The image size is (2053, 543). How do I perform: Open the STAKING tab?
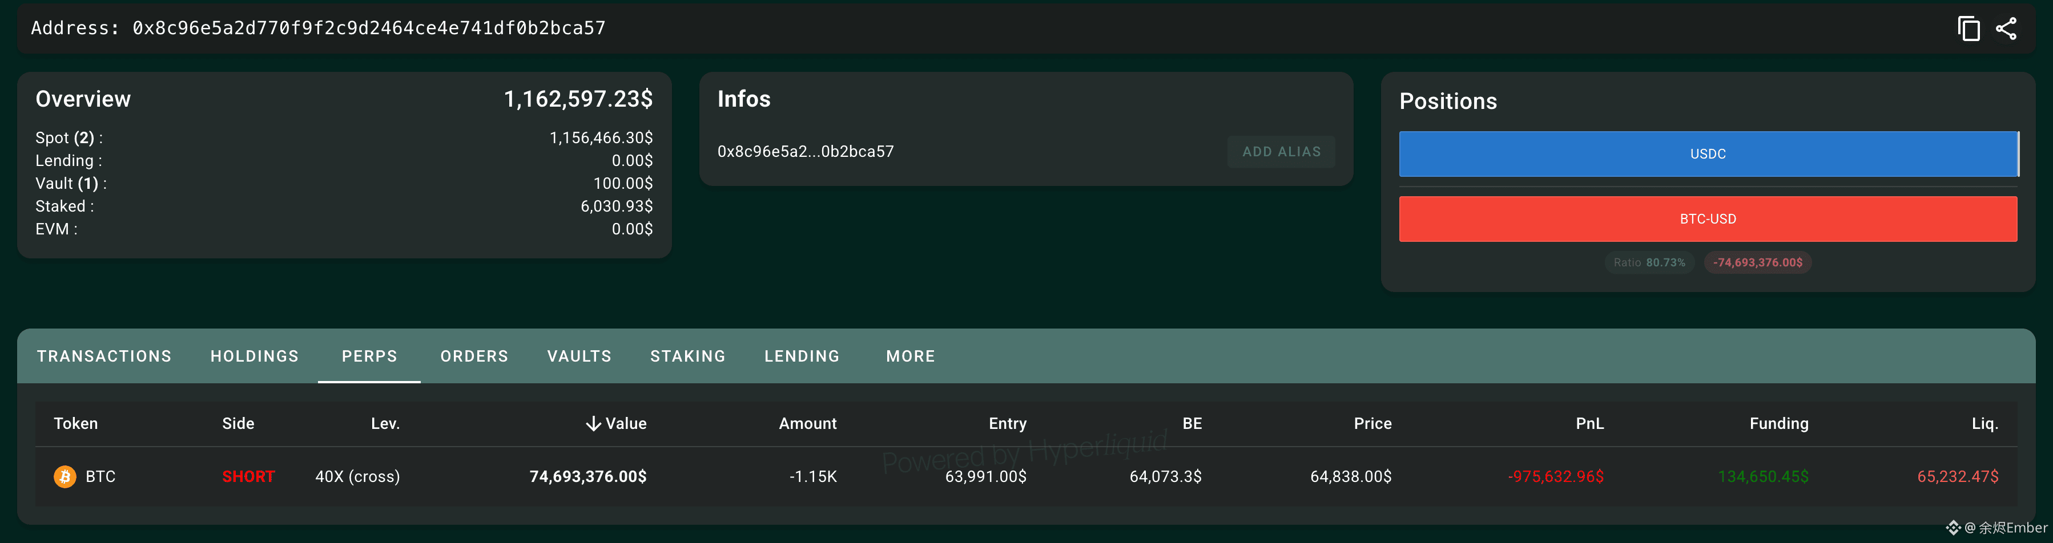click(688, 356)
